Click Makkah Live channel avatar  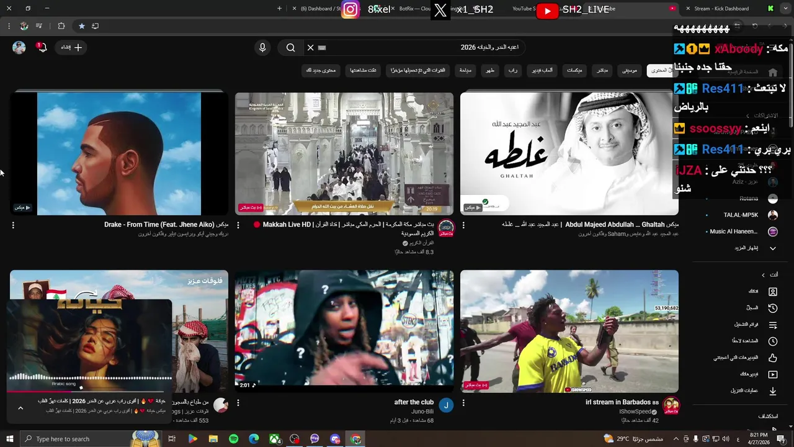click(446, 228)
